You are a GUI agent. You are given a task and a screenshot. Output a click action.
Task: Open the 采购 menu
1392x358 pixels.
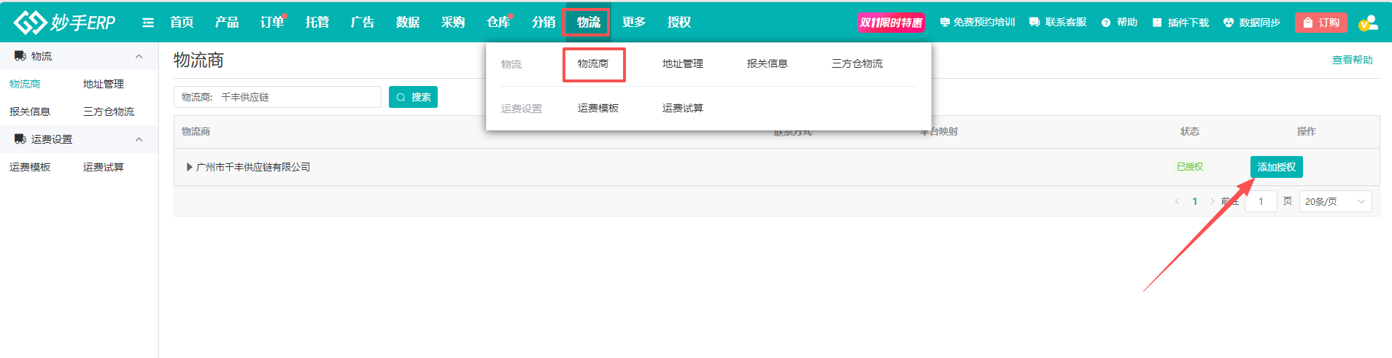[x=453, y=23]
